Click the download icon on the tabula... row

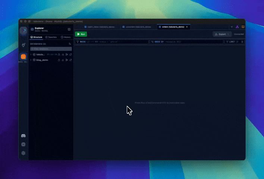click(63, 54)
